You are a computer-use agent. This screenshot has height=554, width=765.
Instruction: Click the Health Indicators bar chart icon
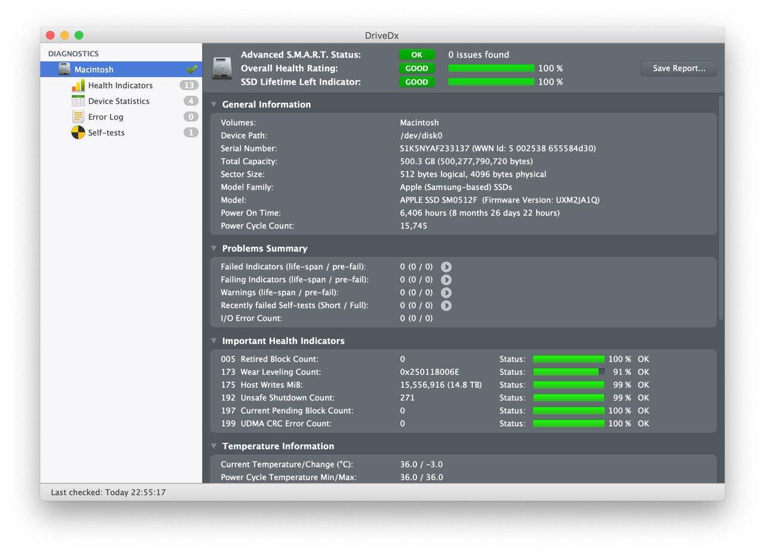(78, 85)
